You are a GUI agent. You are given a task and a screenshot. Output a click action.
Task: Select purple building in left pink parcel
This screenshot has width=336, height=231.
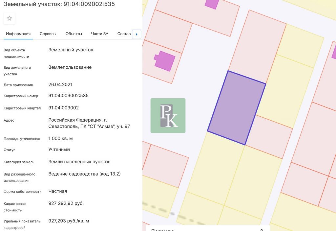coord(165,61)
